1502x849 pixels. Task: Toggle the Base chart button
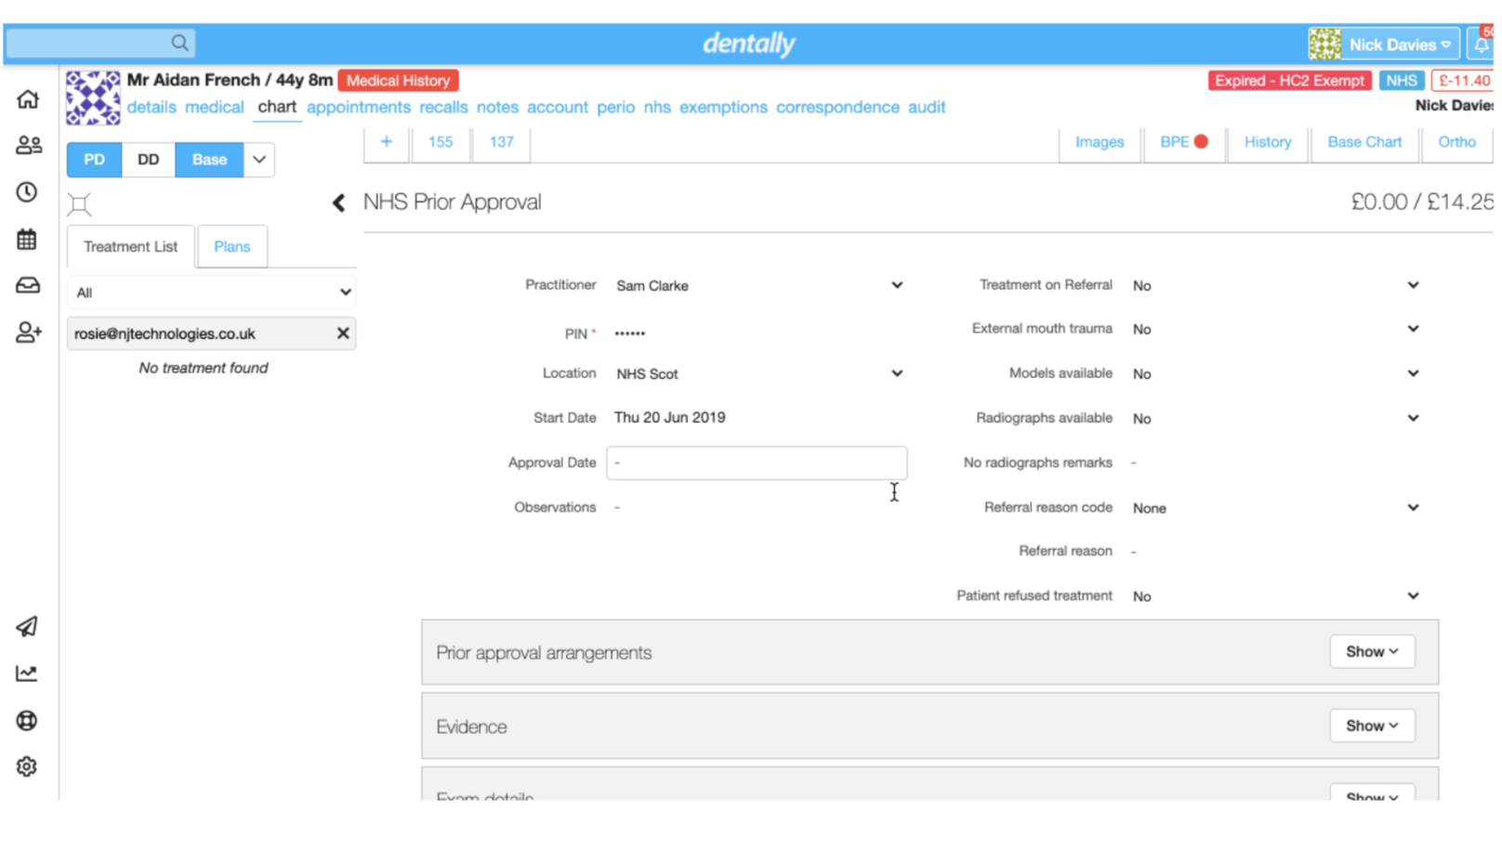[x=209, y=160]
